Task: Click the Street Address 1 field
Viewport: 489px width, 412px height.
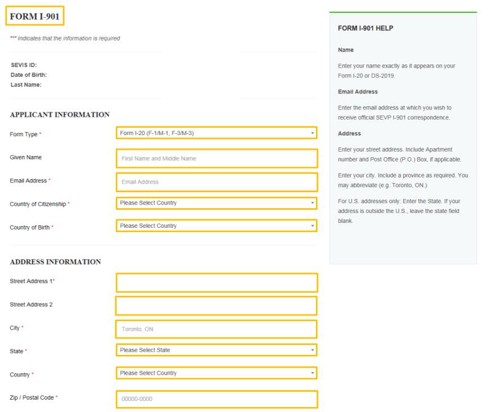Action: pyautogui.click(x=217, y=282)
